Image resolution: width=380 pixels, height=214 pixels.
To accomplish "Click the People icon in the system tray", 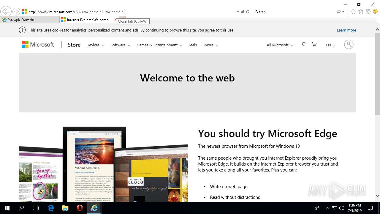I will tap(317, 208).
